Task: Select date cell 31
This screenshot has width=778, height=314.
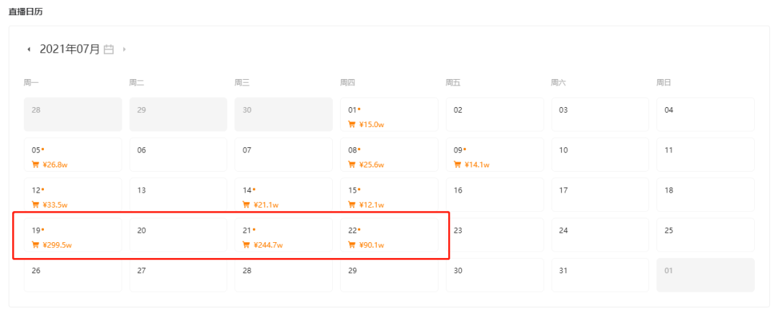Action: (600, 275)
